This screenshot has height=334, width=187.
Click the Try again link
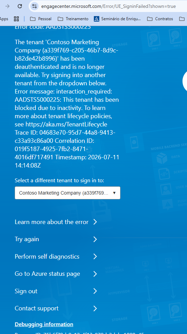click(27, 239)
